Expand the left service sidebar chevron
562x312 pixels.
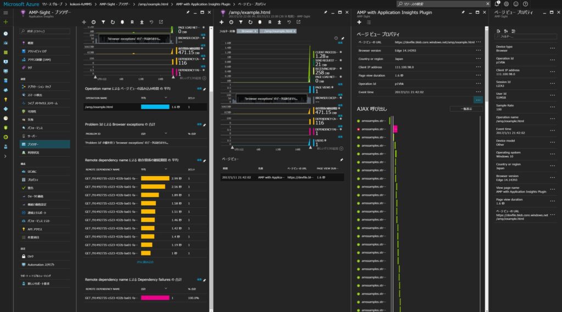[x=5, y=156]
